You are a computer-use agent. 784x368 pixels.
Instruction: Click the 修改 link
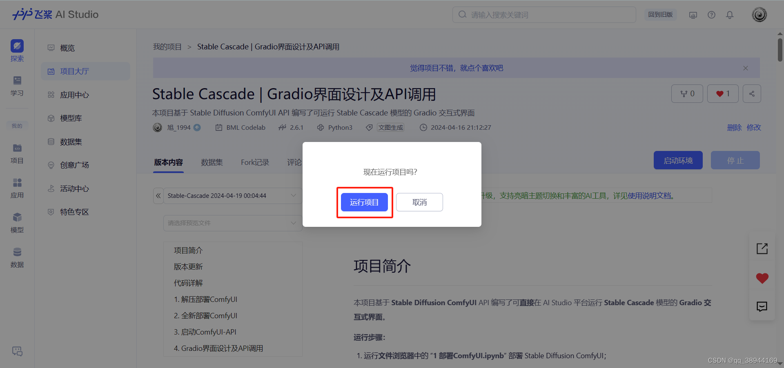pyautogui.click(x=754, y=128)
